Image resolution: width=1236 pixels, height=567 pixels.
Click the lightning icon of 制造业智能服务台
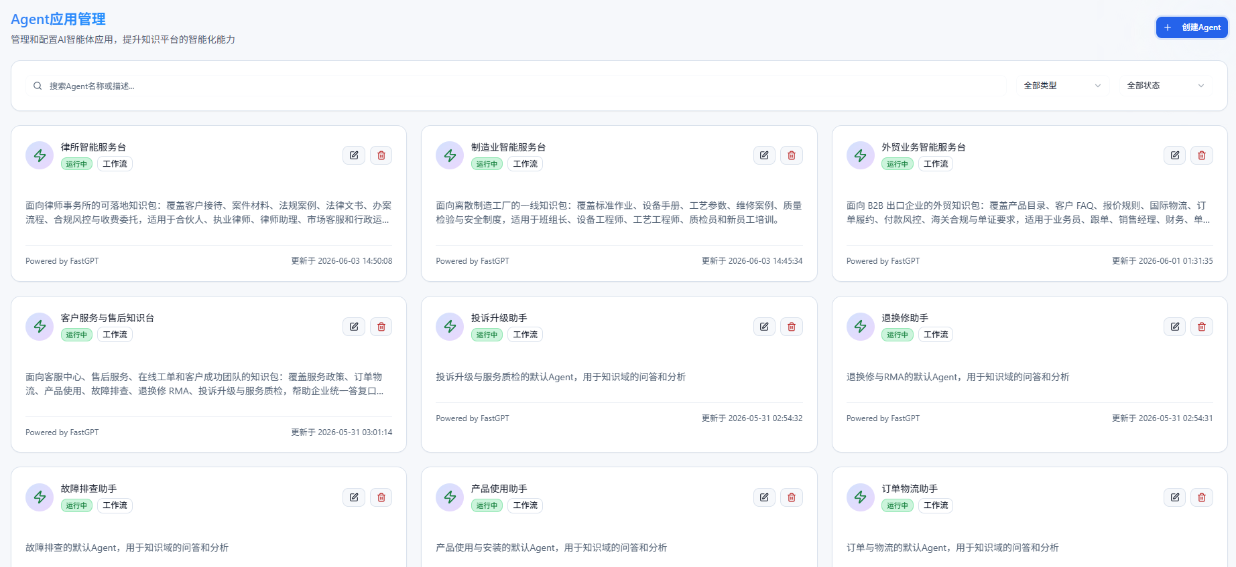(450, 155)
